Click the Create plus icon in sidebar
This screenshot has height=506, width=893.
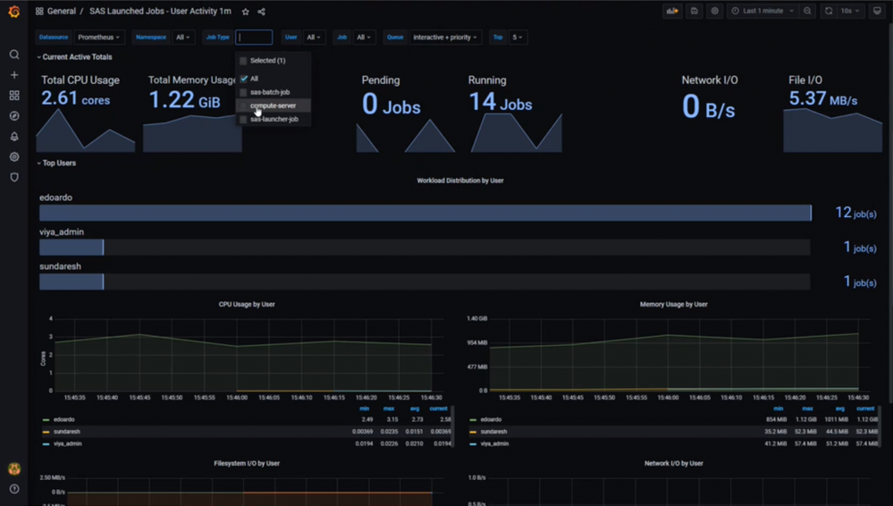click(14, 75)
